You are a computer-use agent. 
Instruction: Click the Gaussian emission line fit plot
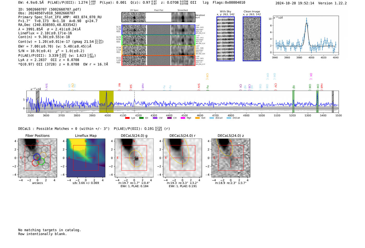coord(306,35)
